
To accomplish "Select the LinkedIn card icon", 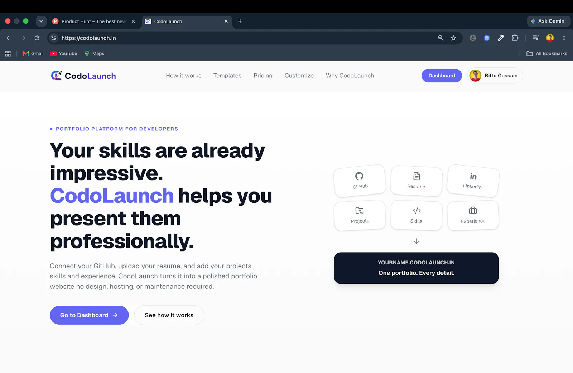I will [x=473, y=176].
